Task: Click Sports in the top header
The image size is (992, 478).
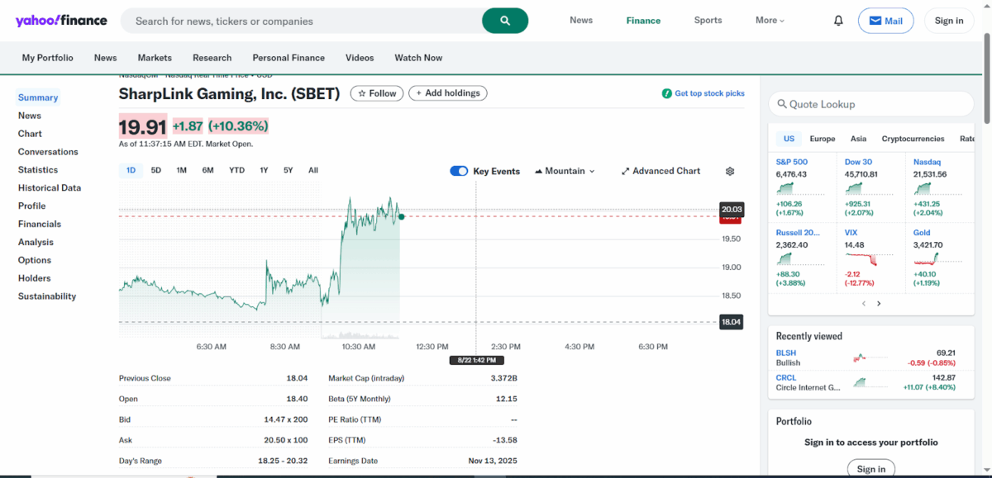Action: [708, 21]
